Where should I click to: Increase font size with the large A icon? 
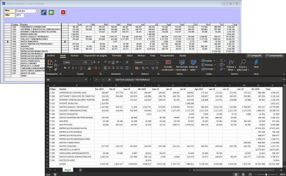[95, 62]
